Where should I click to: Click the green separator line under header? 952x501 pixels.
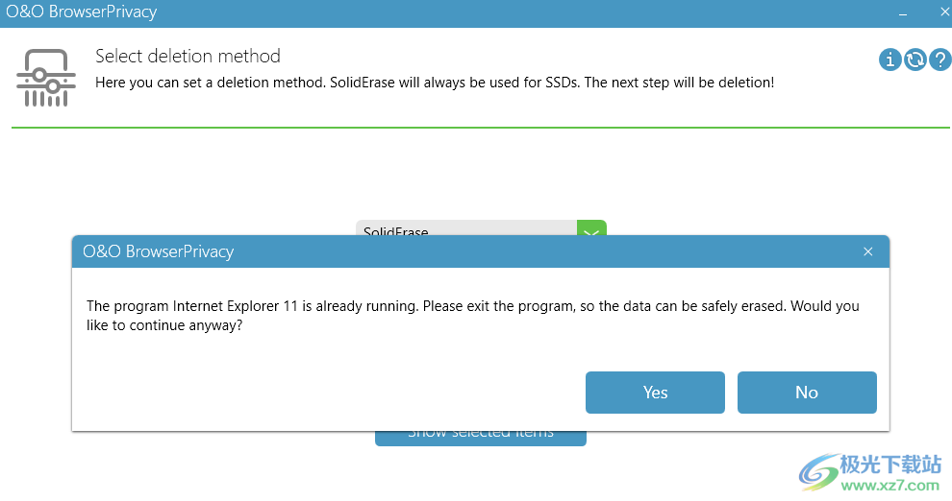click(476, 128)
